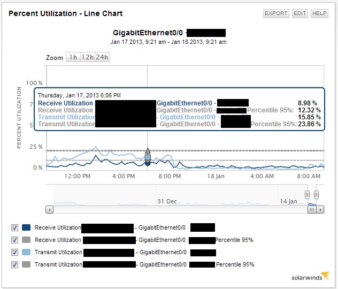
Task: Uncheck the Receive Utilization series checkbox
Action: coord(14,228)
